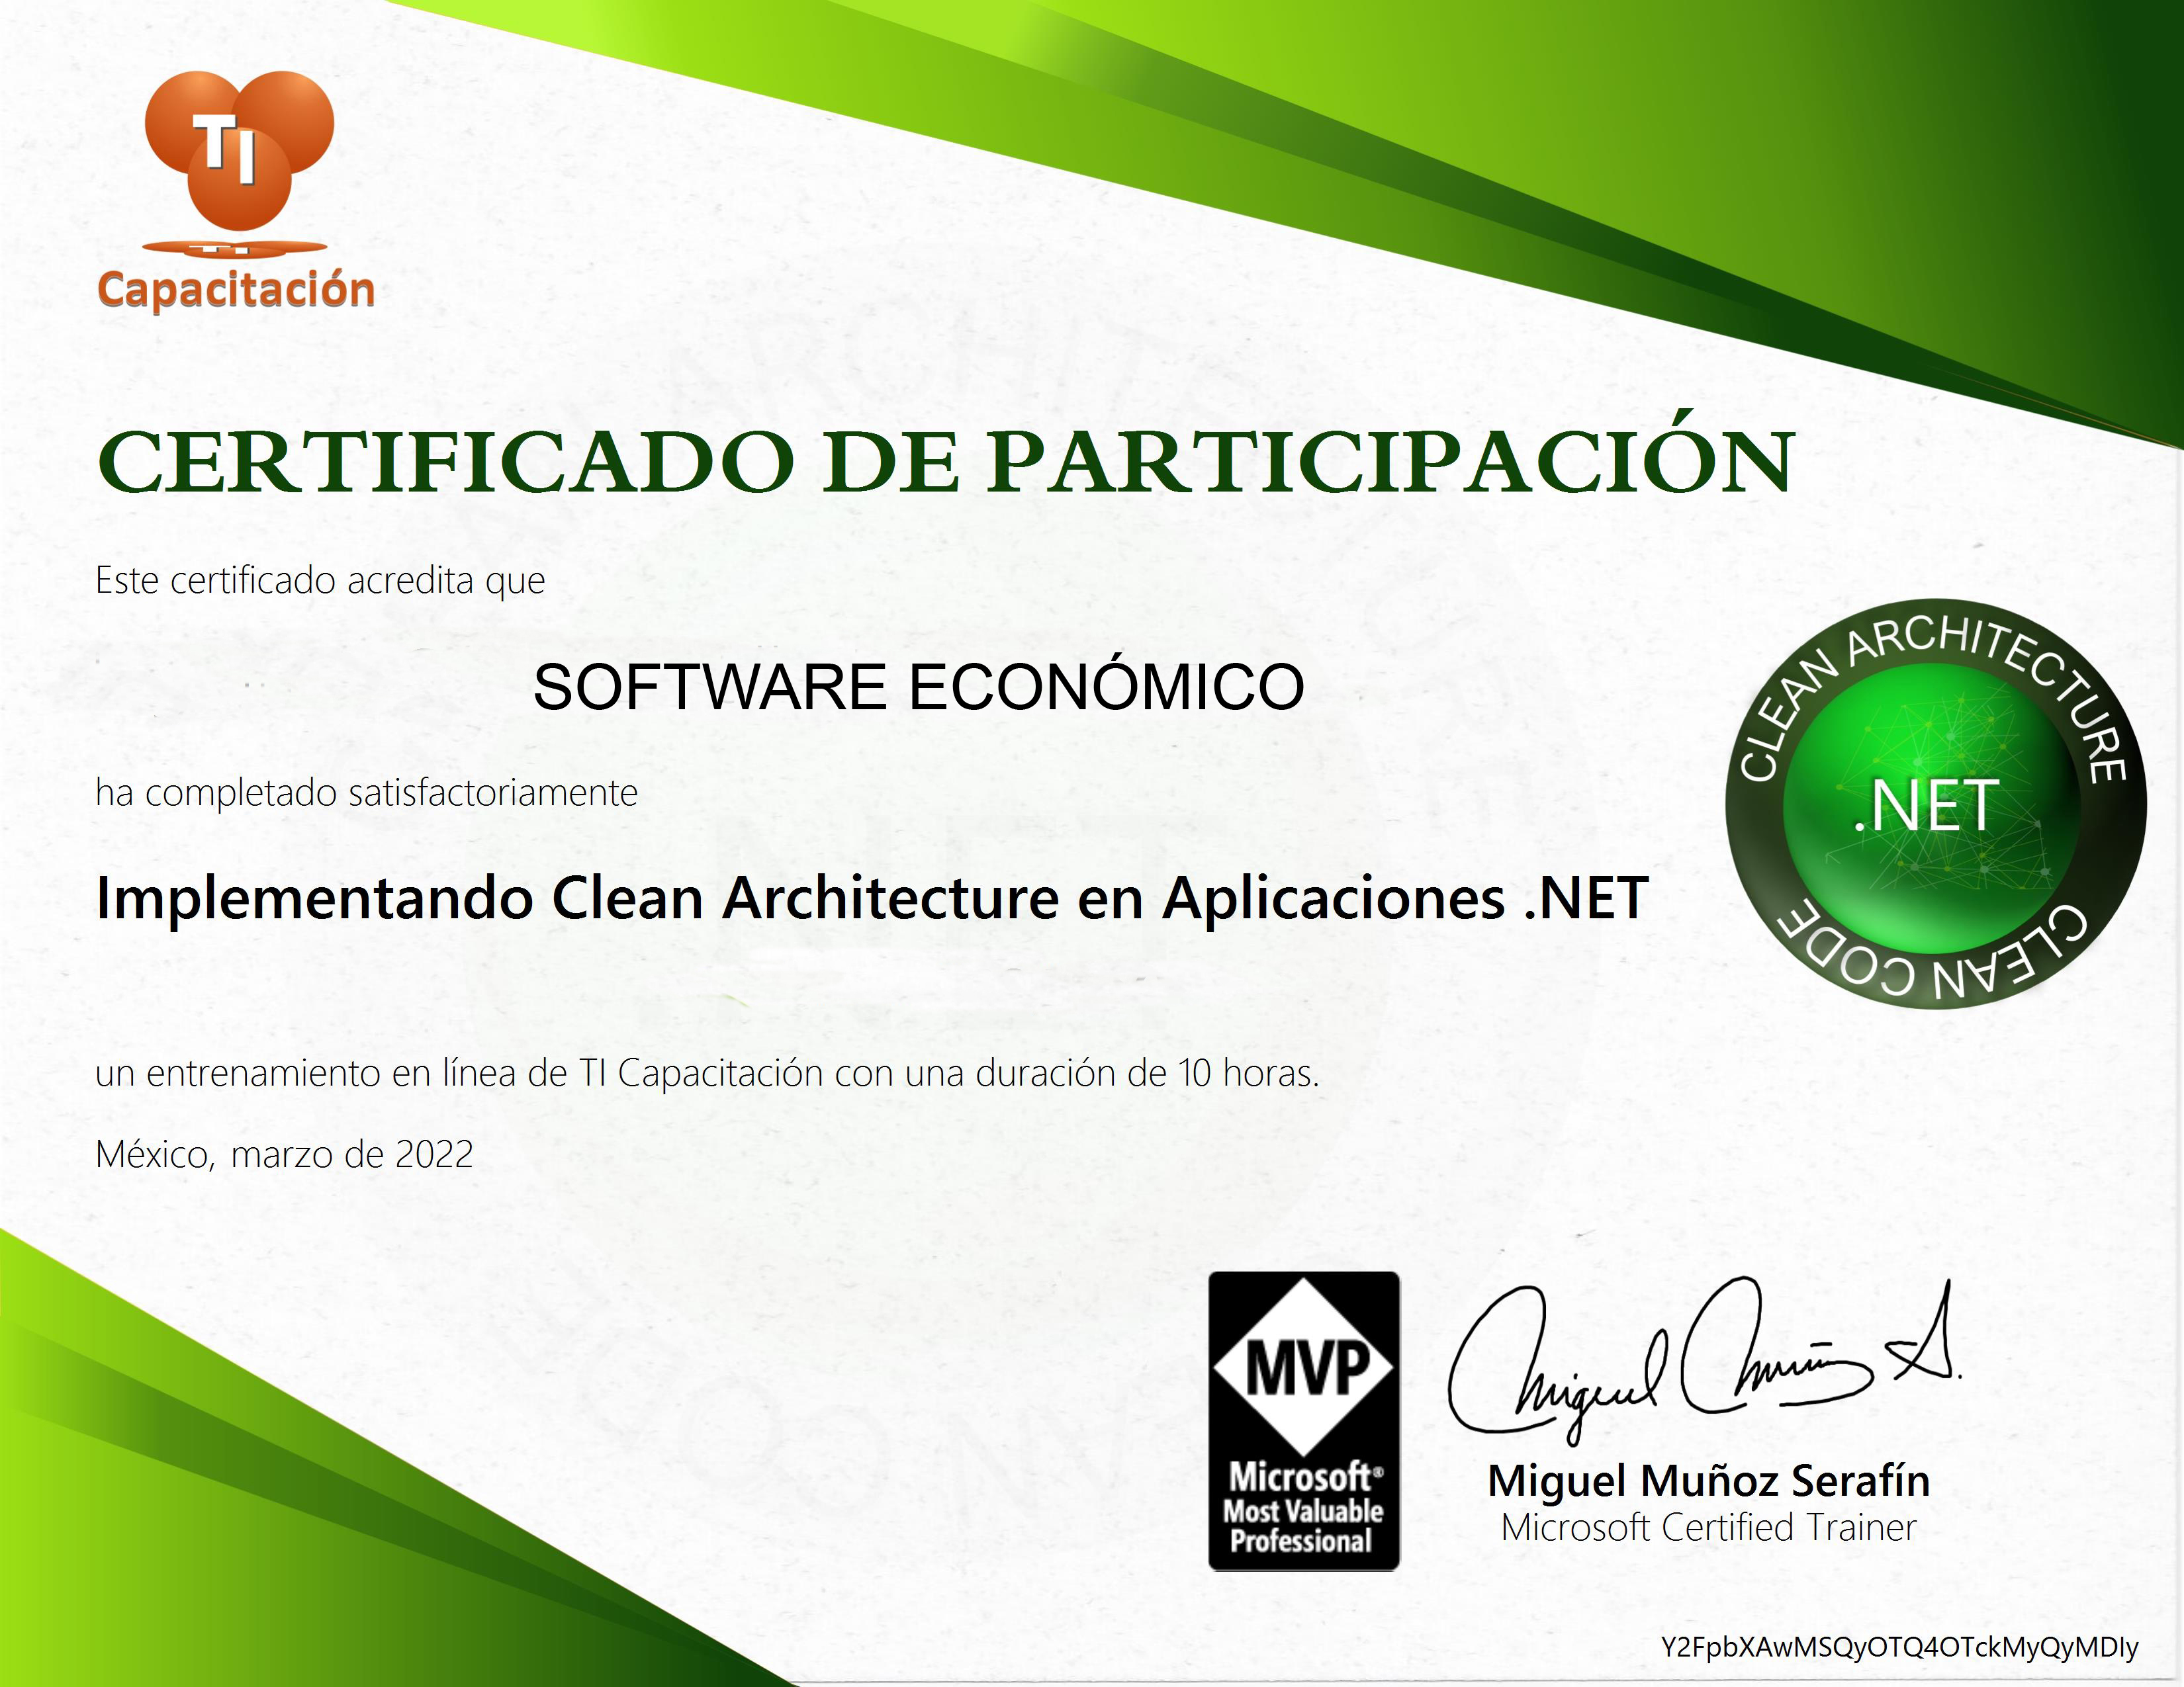Click the Microsoft MVP badge

1304,1420
